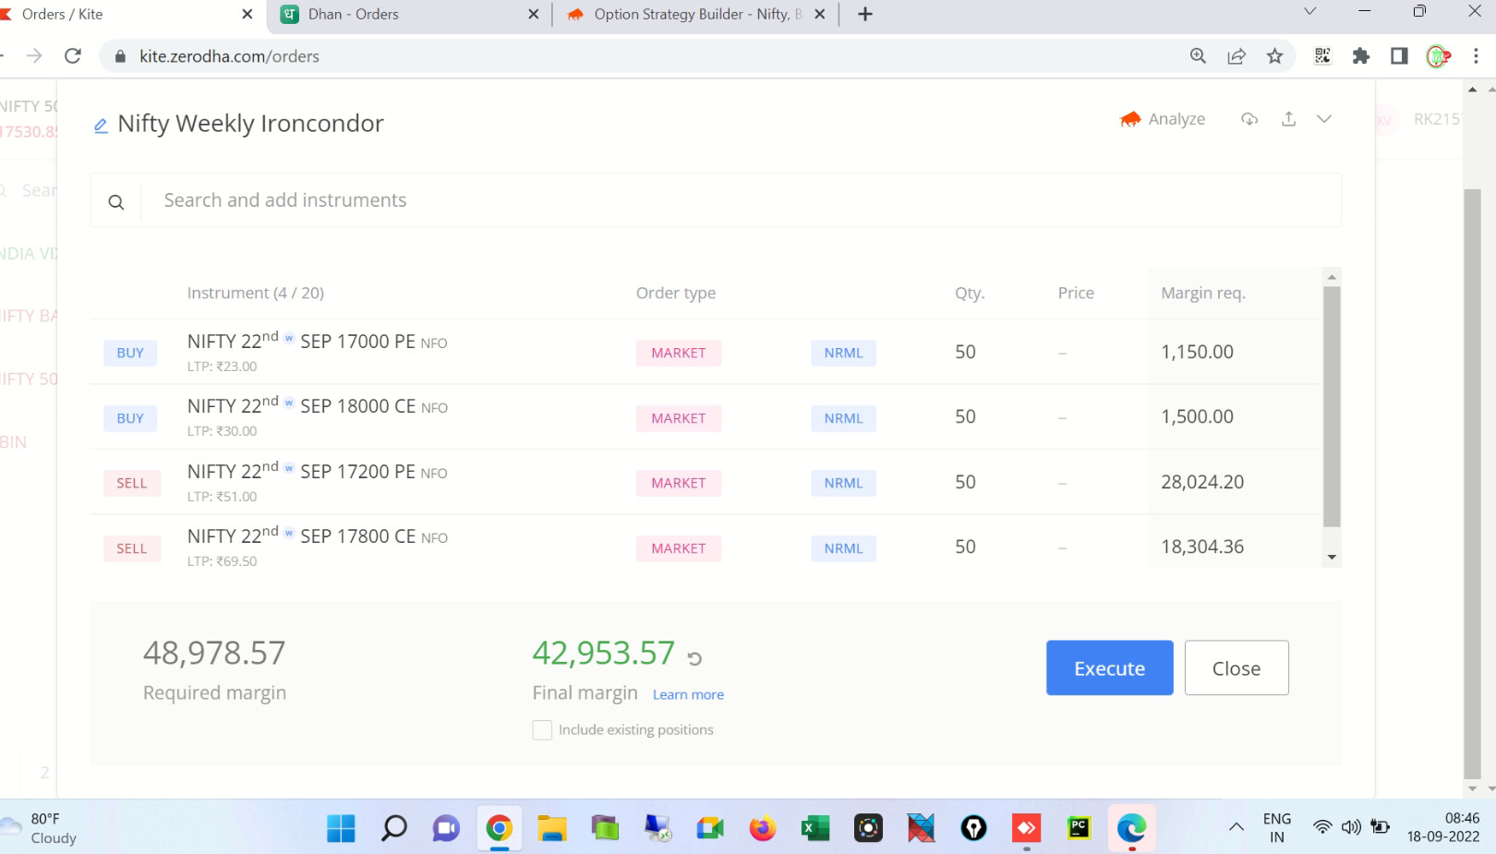Open a new browser tab
Image resolution: width=1496 pixels, height=854 pixels.
pyautogui.click(x=864, y=14)
